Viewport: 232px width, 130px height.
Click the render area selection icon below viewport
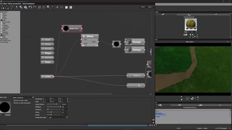[x=187, y=99]
